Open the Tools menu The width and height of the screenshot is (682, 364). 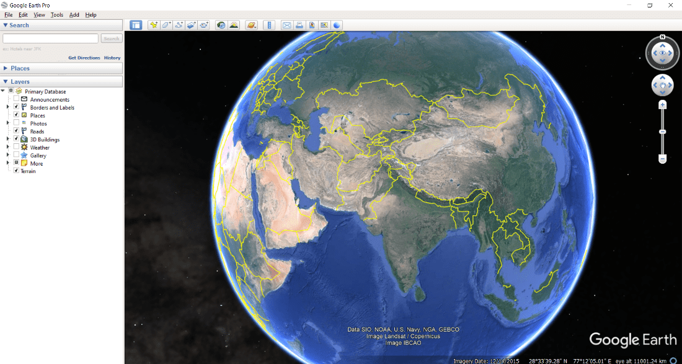pyautogui.click(x=56, y=15)
